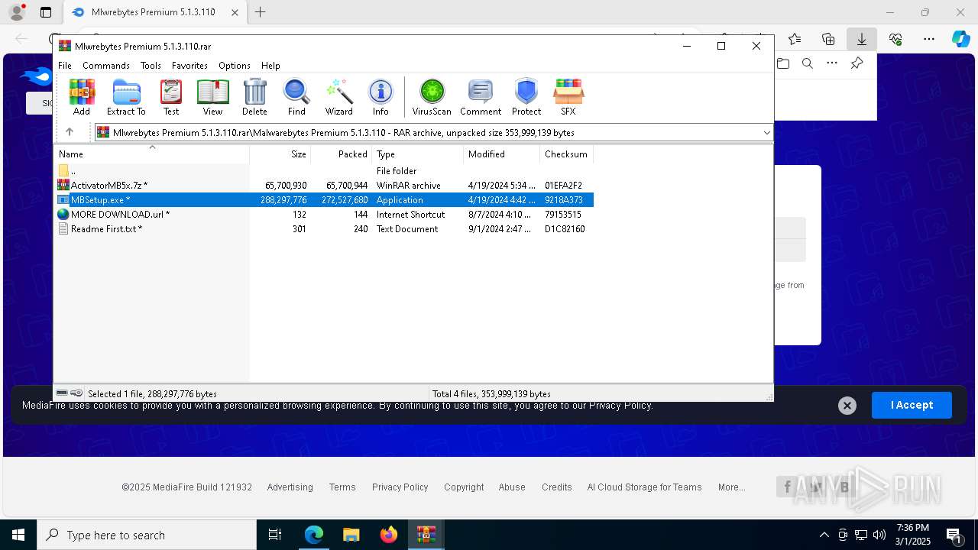This screenshot has height=550, width=978.
Task: Open the Credits footer link
Action: 557,487
